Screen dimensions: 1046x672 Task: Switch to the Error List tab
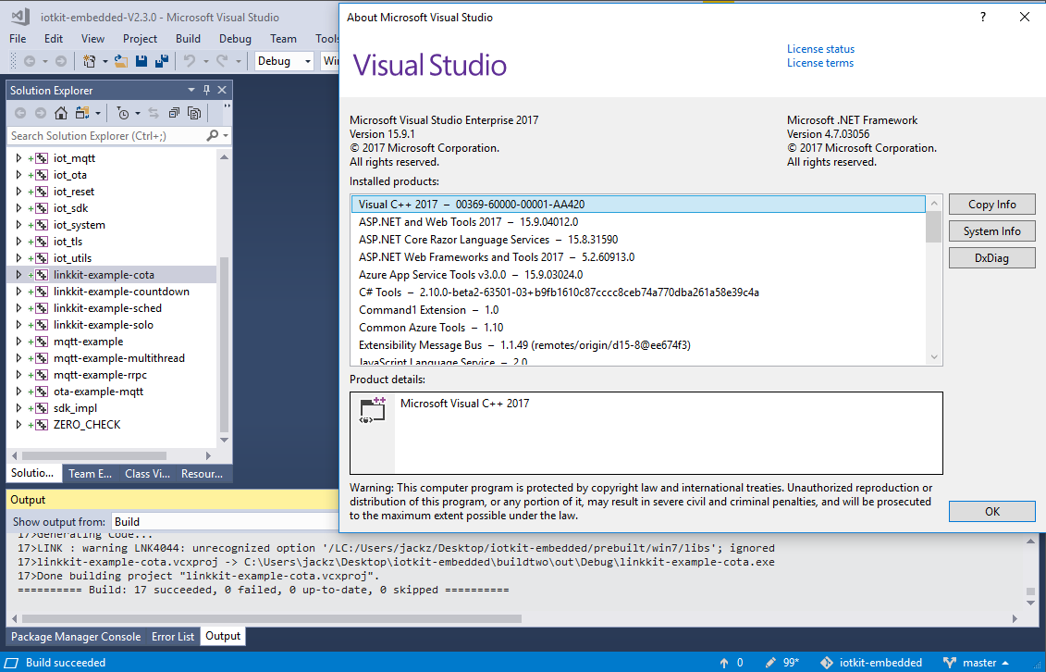(173, 637)
